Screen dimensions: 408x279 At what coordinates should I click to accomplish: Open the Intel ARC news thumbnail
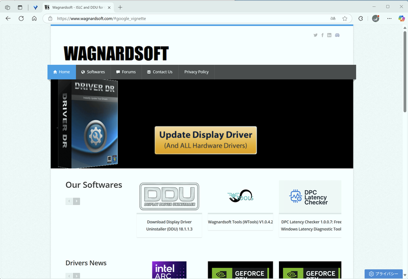(x=169, y=270)
